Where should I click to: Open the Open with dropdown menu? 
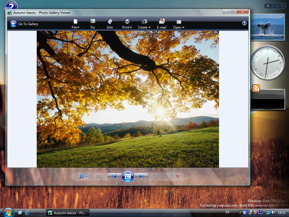pos(179,24)
